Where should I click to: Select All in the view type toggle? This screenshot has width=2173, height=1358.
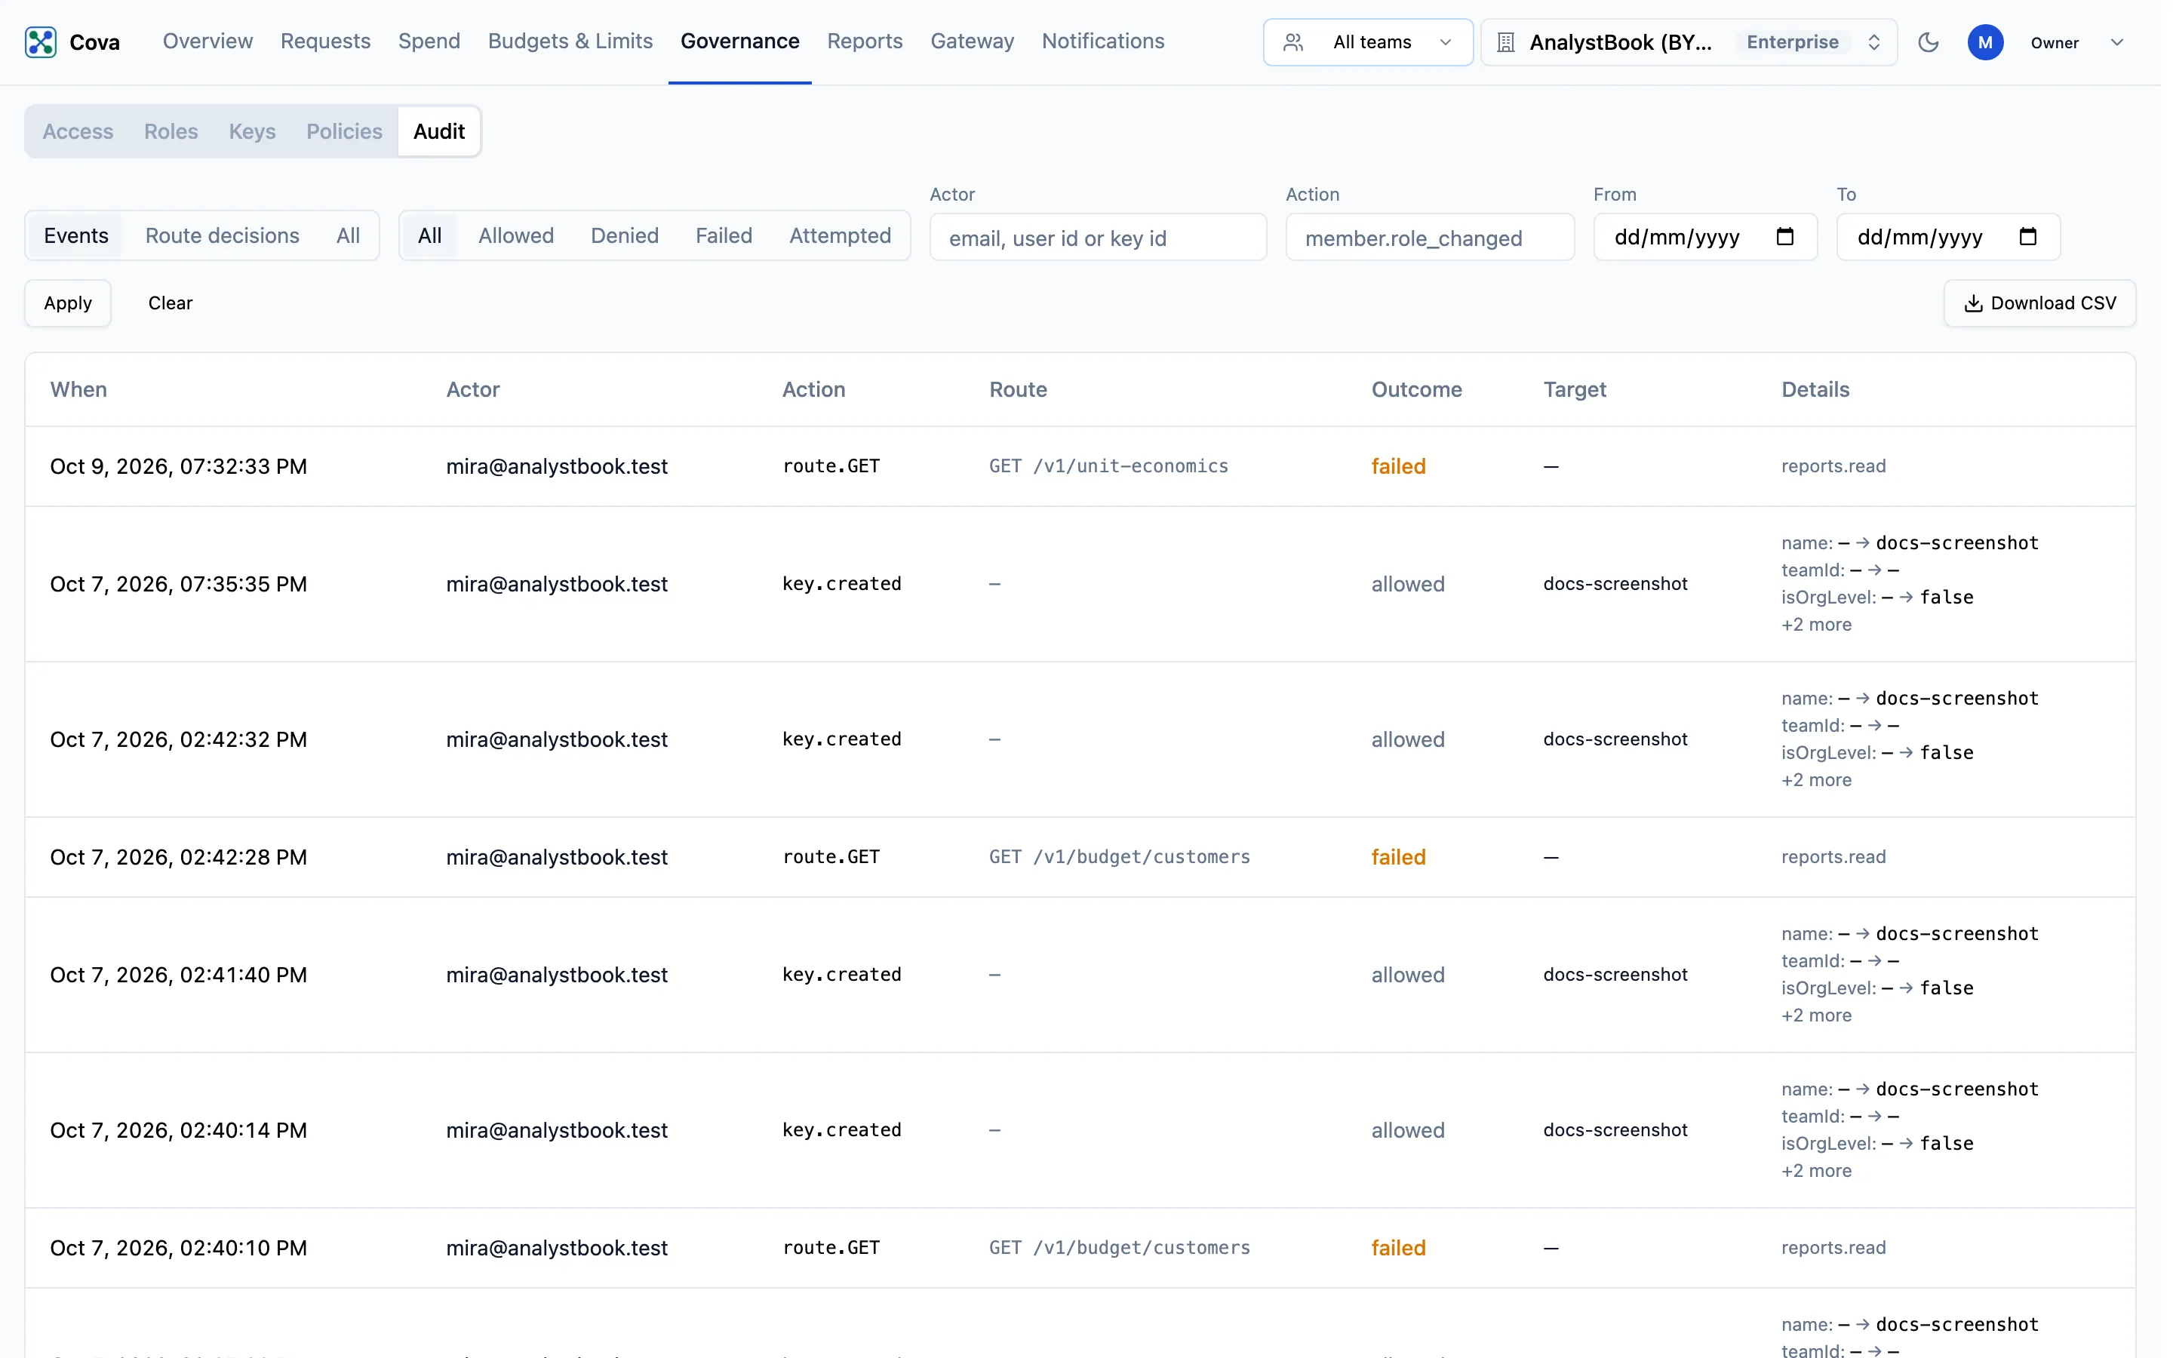tap(349, 235)
